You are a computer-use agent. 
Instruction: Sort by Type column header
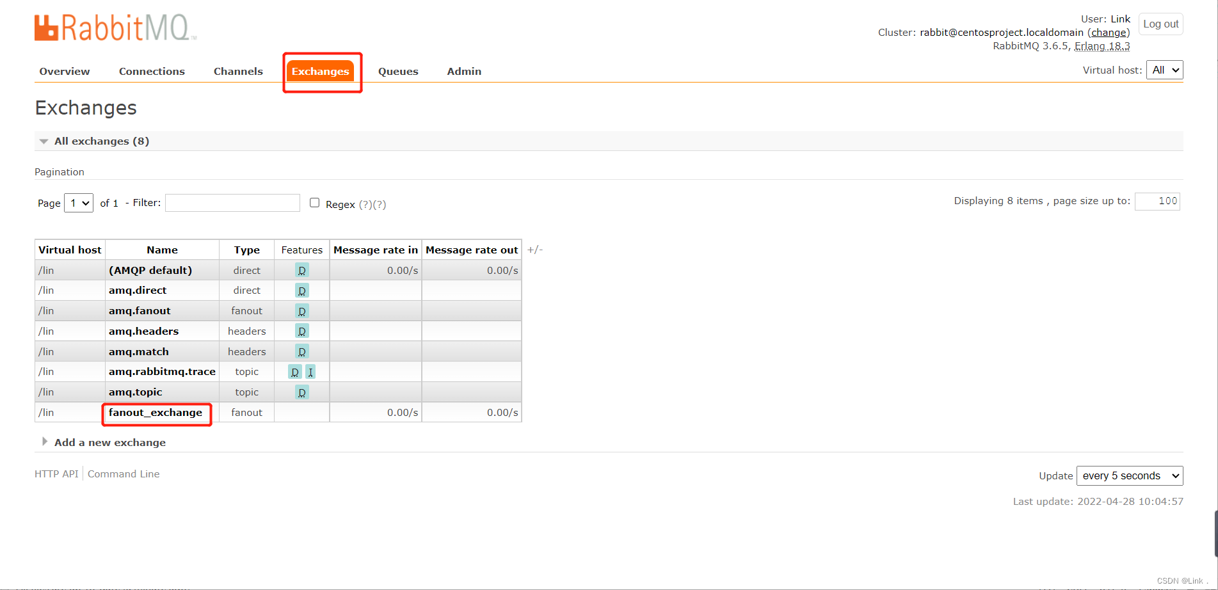[246, 250]
